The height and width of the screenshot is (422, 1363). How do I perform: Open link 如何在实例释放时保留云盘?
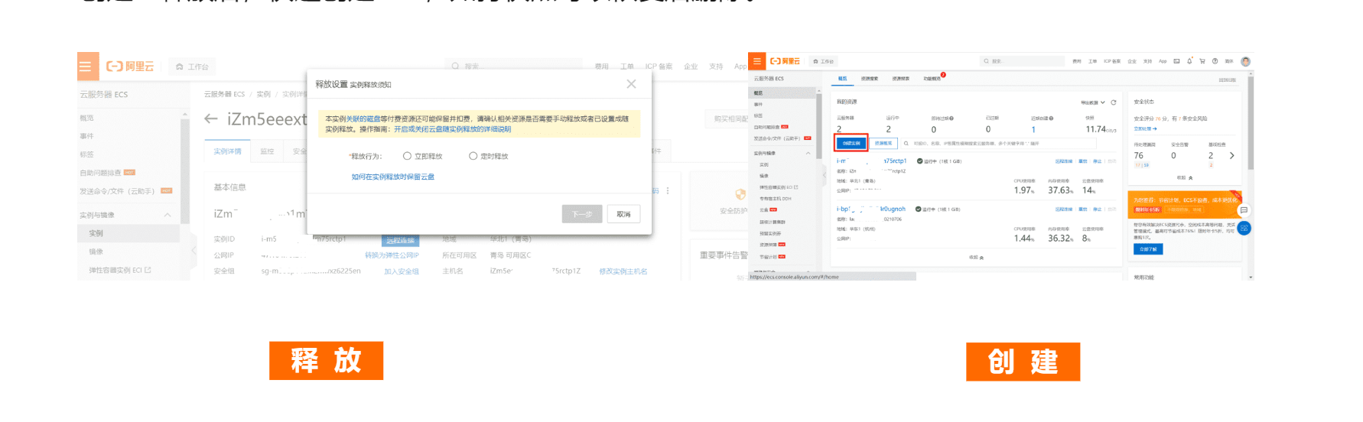pos(393,177)
